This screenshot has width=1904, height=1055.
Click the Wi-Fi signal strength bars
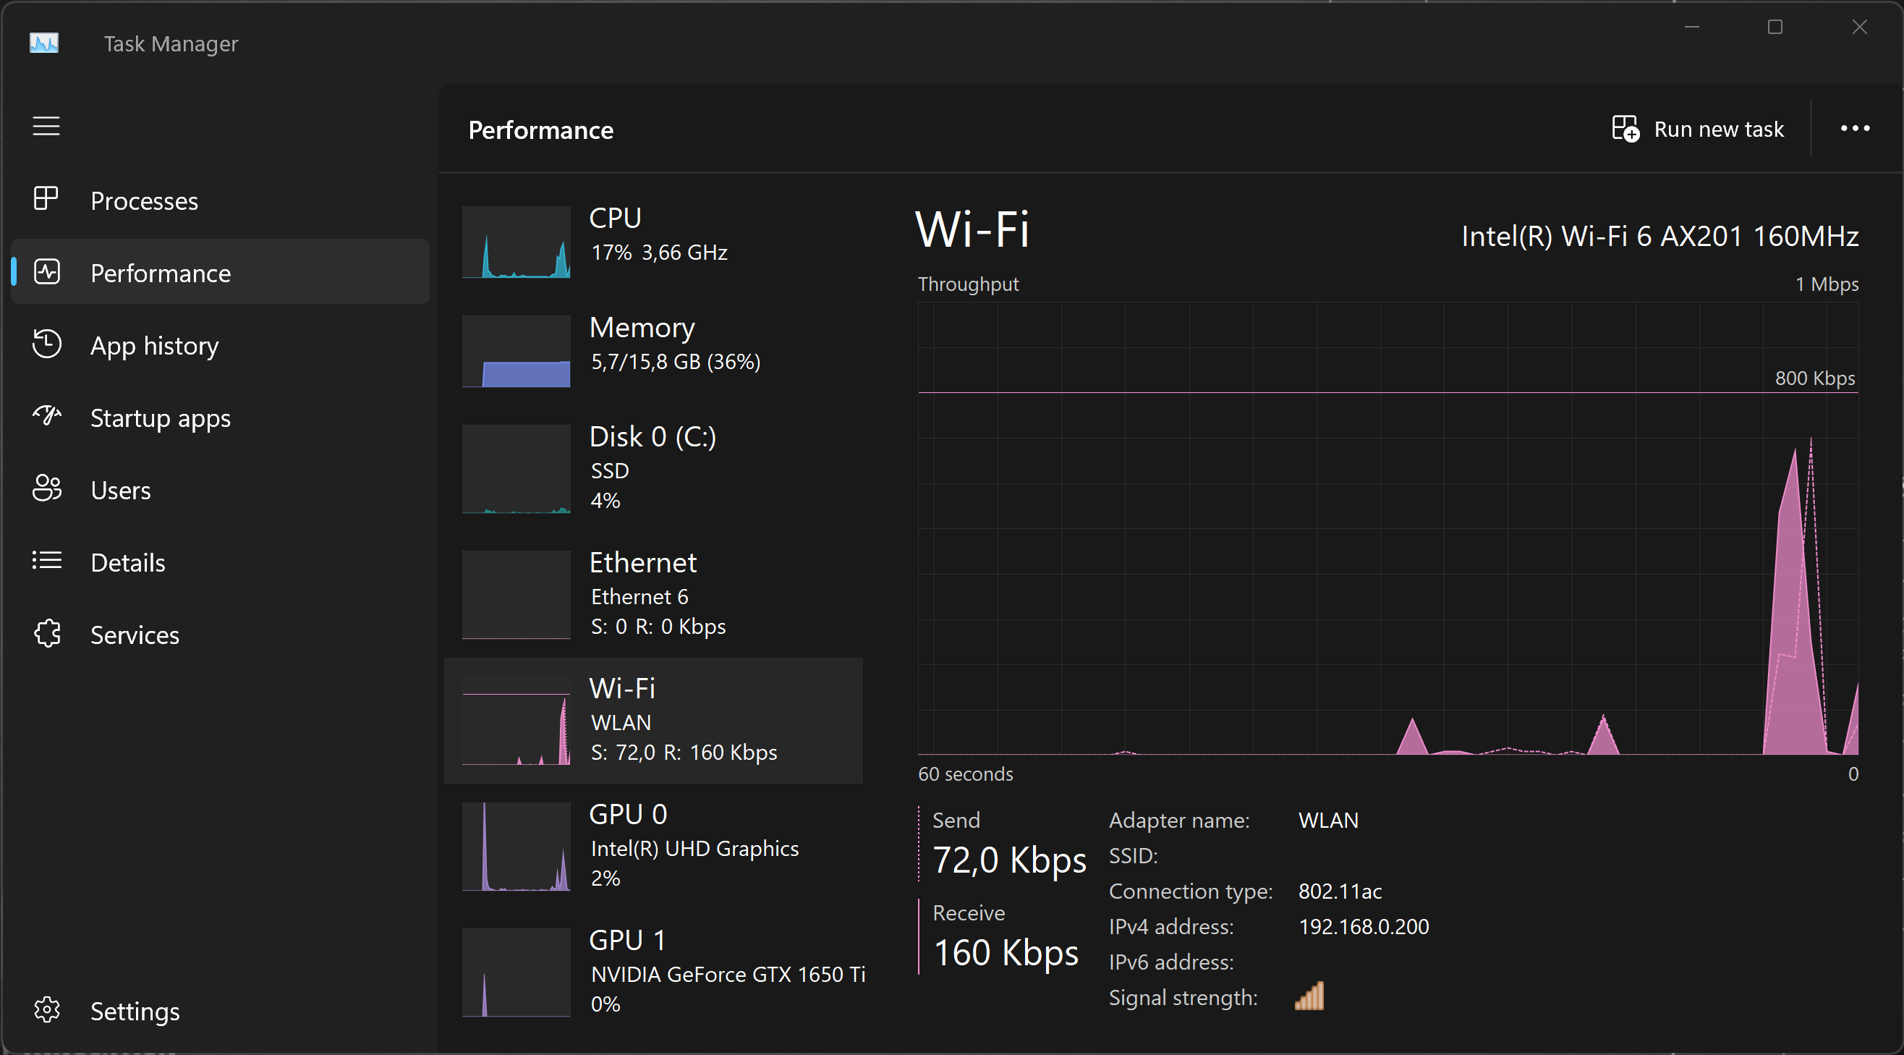(1308, 996)
